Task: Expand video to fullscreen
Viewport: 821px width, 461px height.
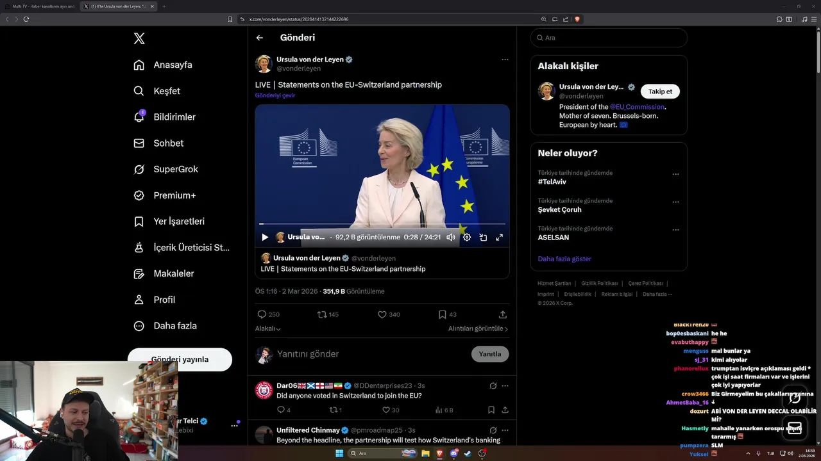Action: click(499, 237)
